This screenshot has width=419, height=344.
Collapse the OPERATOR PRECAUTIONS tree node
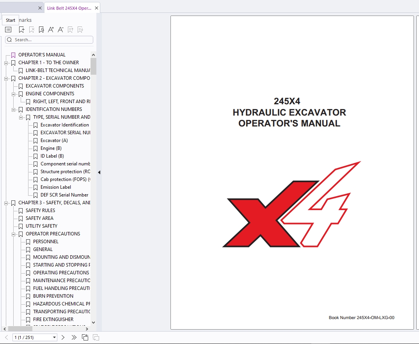point(13,234)
